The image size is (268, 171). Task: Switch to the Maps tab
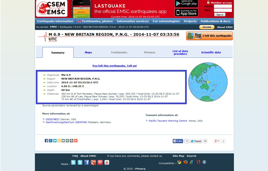(x=88, y=52)
